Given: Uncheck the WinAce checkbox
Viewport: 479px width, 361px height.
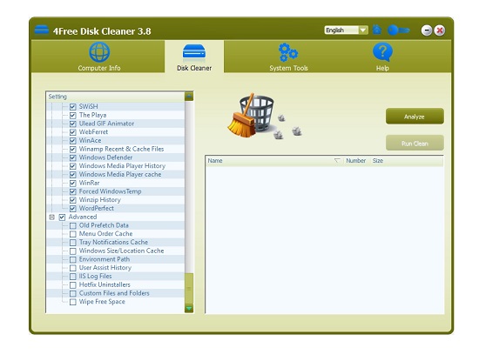Looking at the screenshot, I should 72,141.
